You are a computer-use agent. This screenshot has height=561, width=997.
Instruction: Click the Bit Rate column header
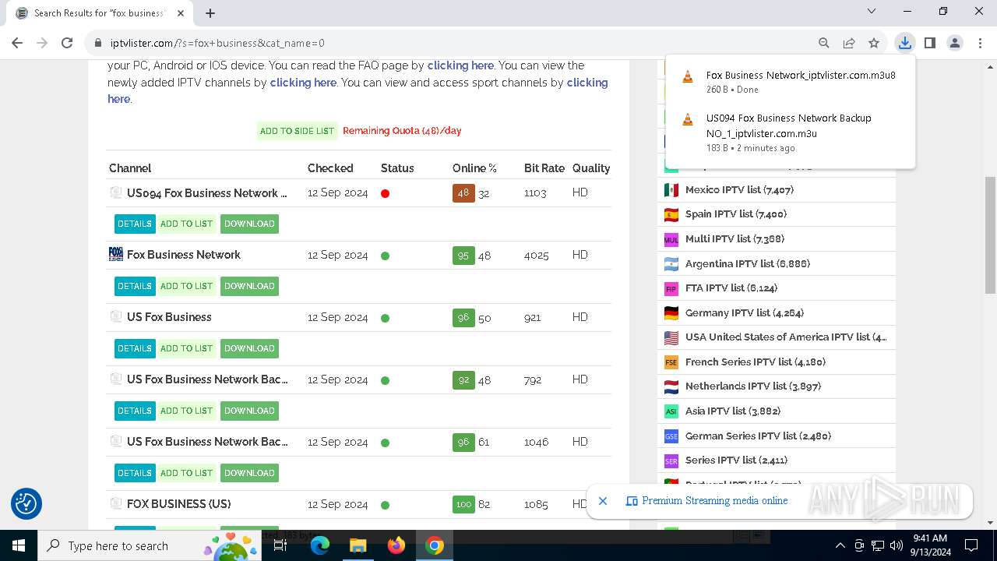(x=544, y=168)
